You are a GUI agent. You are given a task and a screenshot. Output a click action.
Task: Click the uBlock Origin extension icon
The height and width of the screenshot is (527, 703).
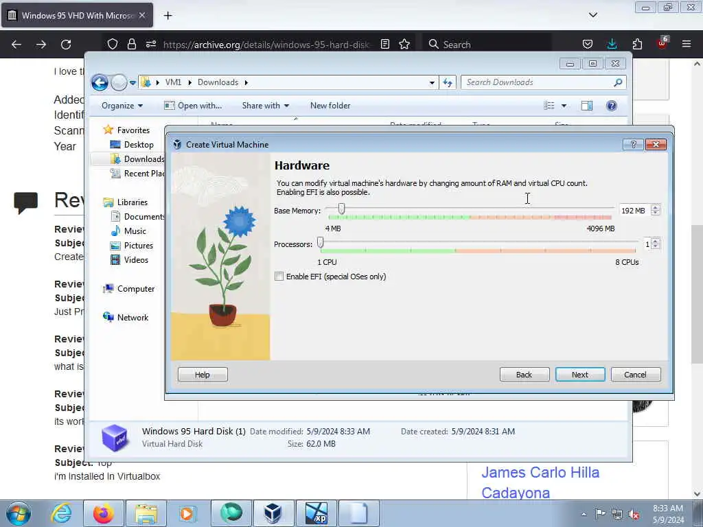662,43
